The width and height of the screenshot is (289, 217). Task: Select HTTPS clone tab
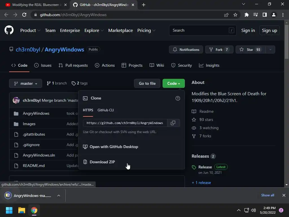pos(88,110)
